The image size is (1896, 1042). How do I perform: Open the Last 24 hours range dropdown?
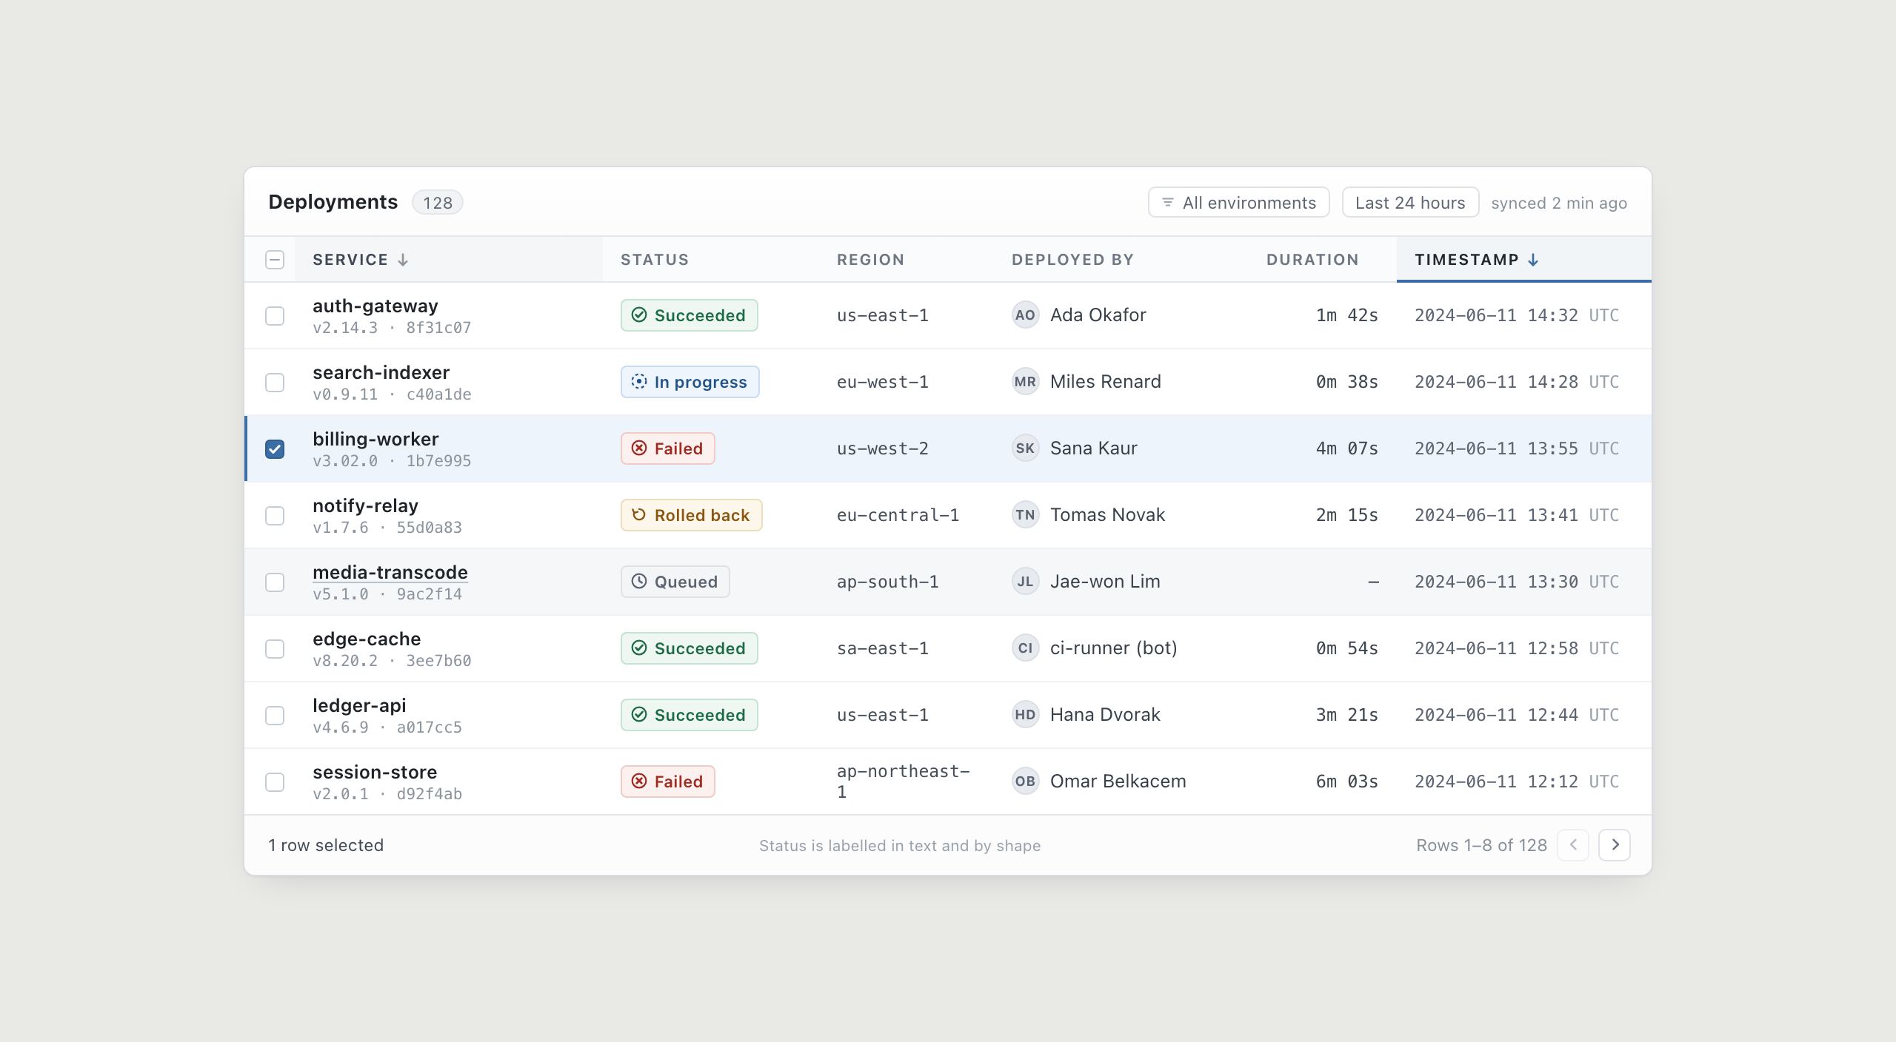pos(1410,203)
